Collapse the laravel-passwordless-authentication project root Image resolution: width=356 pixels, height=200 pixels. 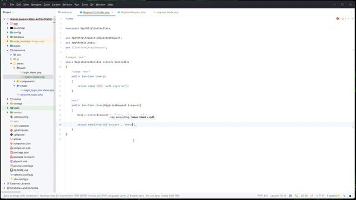4,19
